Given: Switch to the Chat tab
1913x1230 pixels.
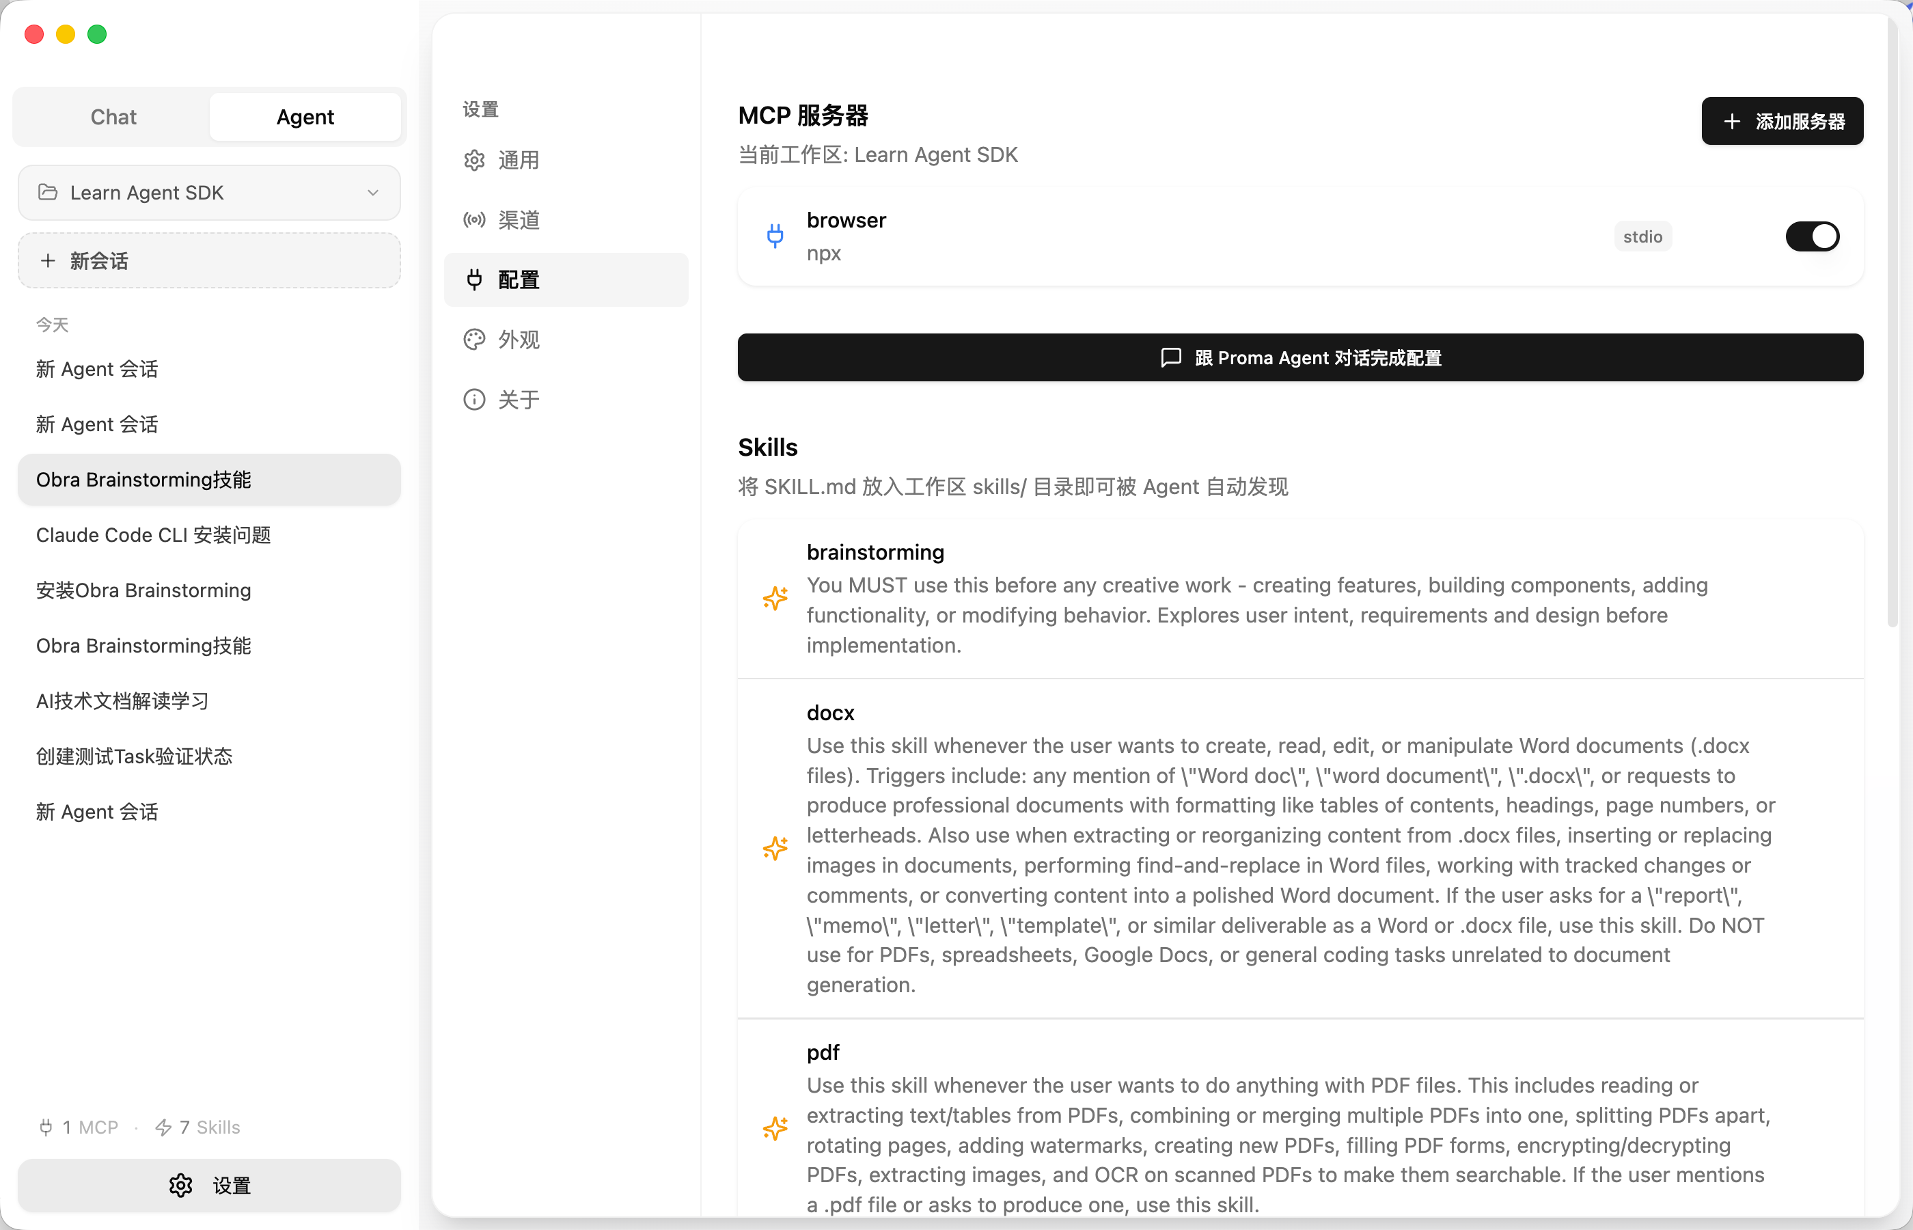Looking at the screenshot, I should [x=113, y=117].
